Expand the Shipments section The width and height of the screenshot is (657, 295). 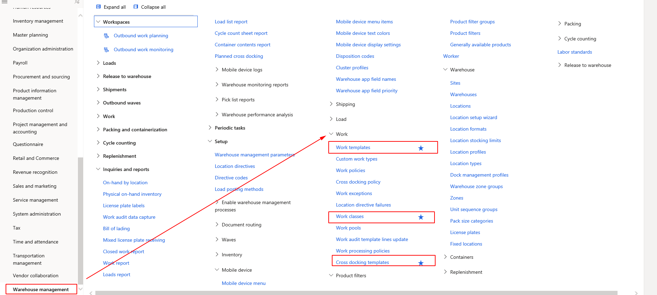pos(98,90)
